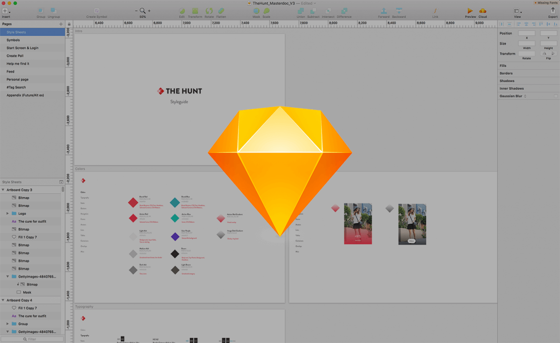This screenshot has height=343, width=560.
Task: Click the Ungroup toolbar icon
Action: click(54, 11)
